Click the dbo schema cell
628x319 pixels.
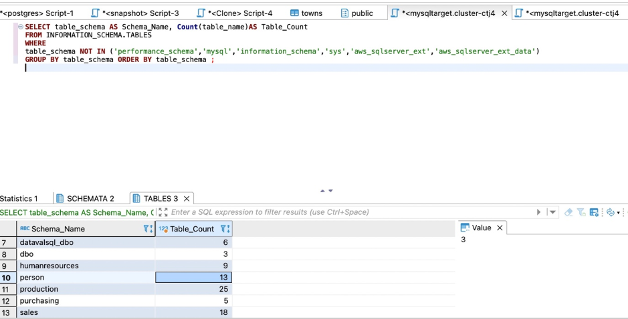(86, 254)
